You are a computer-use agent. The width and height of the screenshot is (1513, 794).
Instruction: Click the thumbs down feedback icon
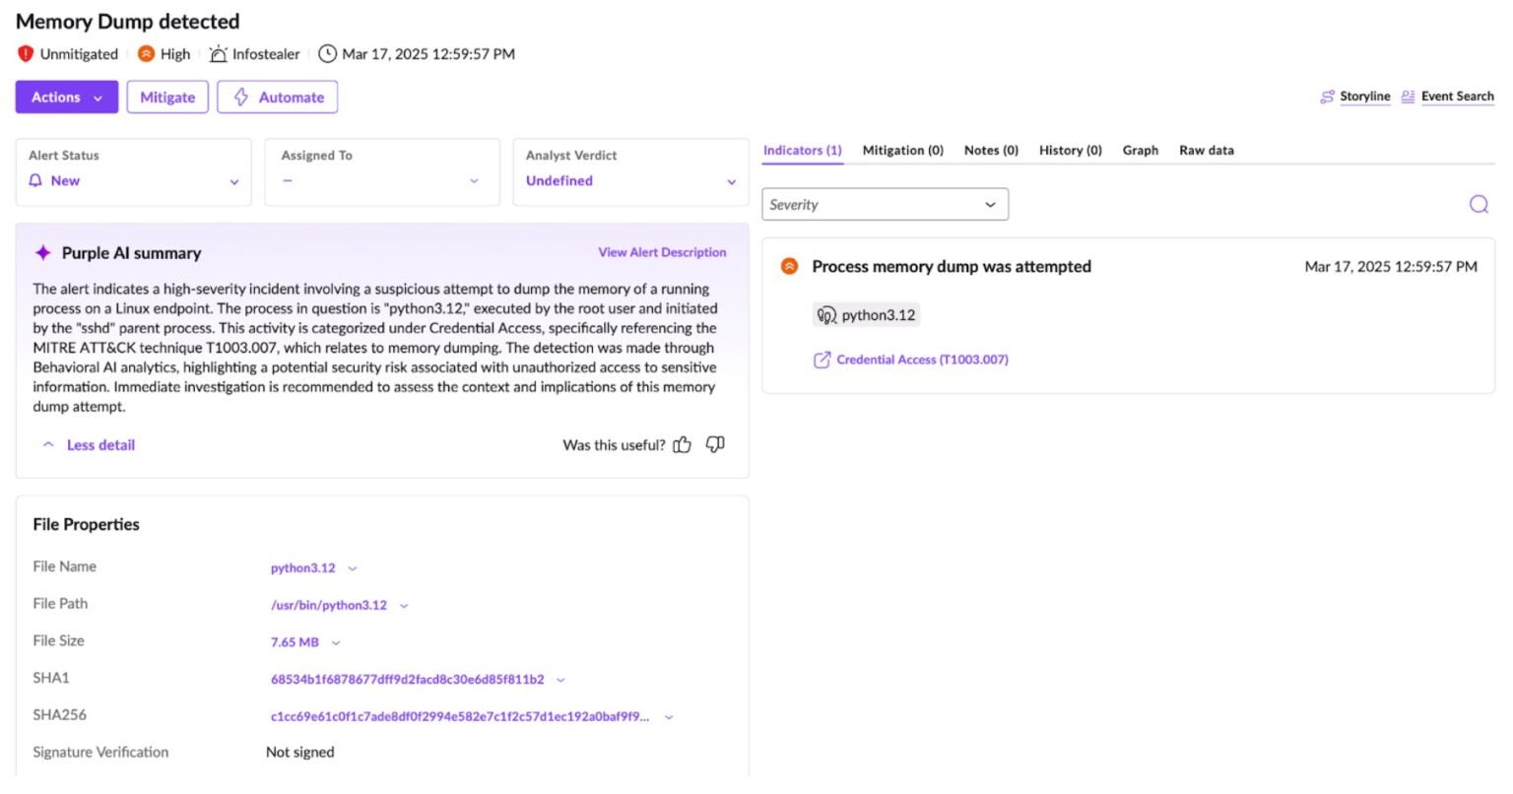click(715, 444)
